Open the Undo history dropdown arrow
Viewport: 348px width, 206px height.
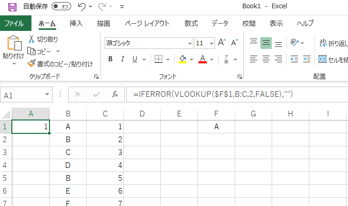pos(91,7)
